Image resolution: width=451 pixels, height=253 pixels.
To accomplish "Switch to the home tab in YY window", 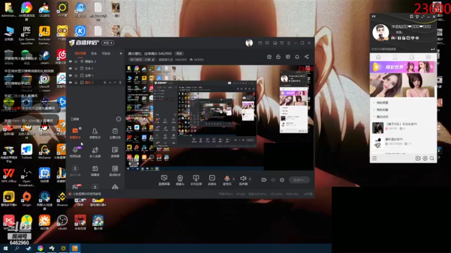I will [378, 57].
